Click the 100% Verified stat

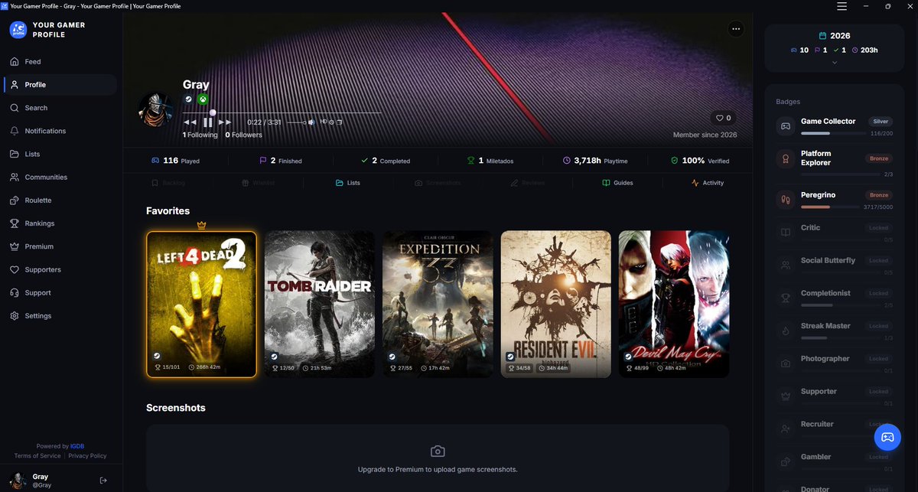tap(699, 161)
